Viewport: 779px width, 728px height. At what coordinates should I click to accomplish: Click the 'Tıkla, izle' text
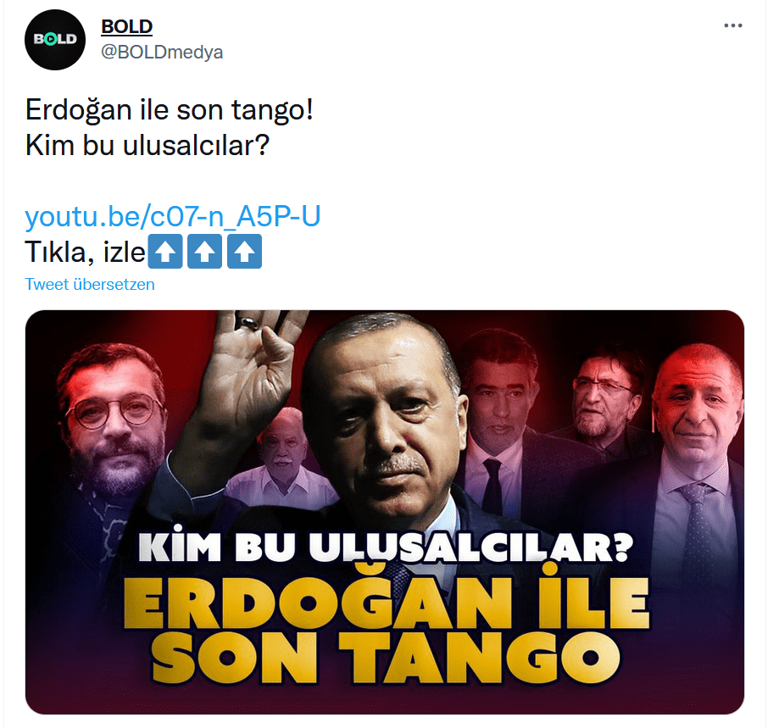click(85, 252)
